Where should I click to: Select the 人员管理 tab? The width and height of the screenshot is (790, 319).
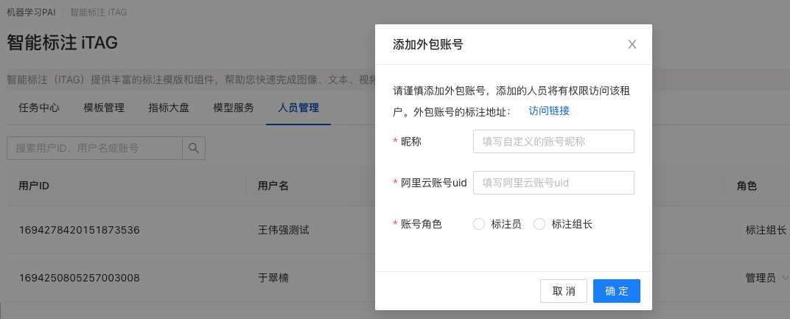click(x=298, y=108)
